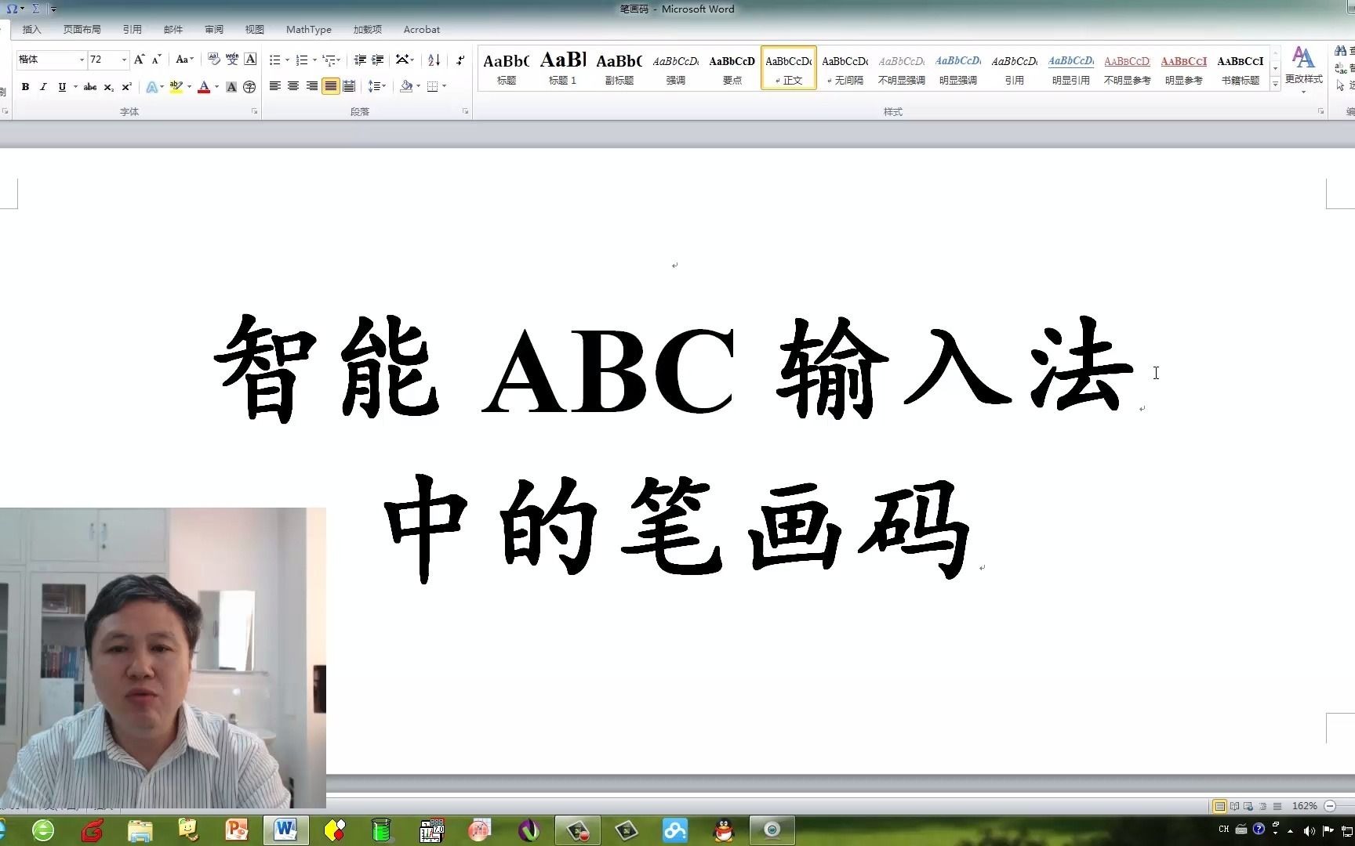Select the subscript icon

tap(107, 86)
